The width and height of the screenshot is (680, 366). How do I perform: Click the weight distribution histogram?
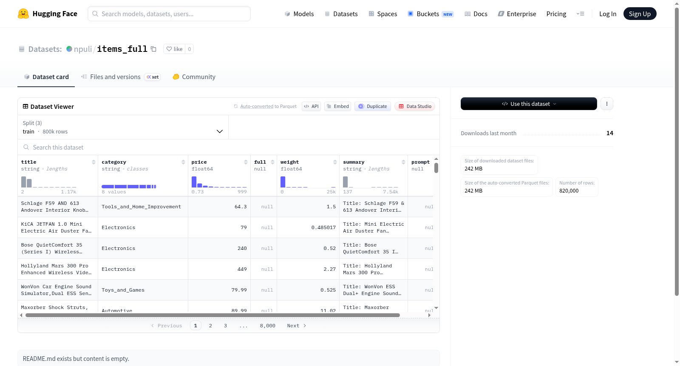pos(308,182)
